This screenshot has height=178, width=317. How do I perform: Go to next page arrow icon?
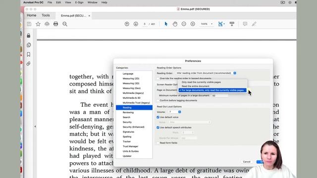coord(136,24)
